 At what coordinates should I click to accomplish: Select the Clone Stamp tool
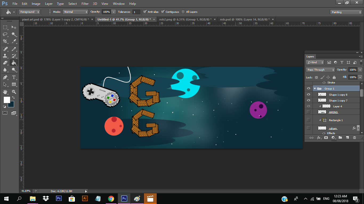(x=5, y=56)
